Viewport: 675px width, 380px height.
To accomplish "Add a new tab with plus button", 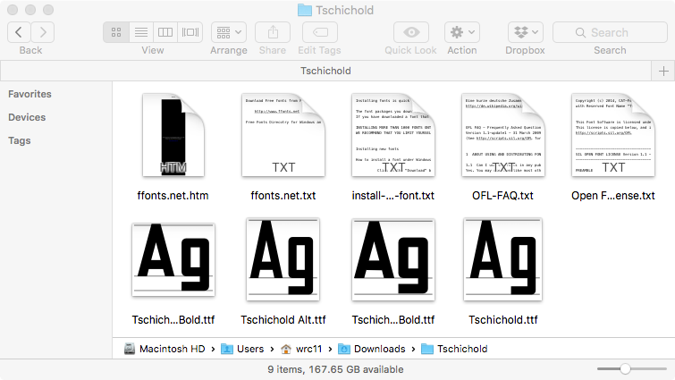I will coord(663,71).
